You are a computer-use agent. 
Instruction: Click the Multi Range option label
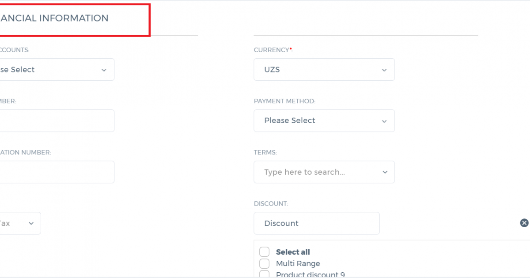point(298,263)
